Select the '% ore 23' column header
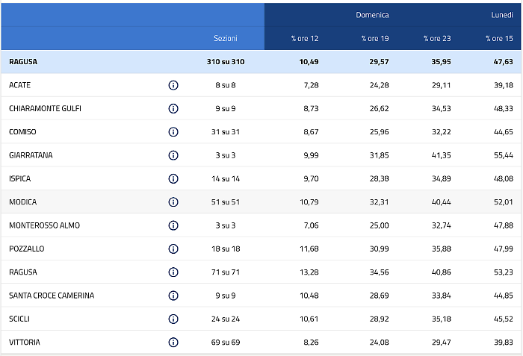 [436, 38]
